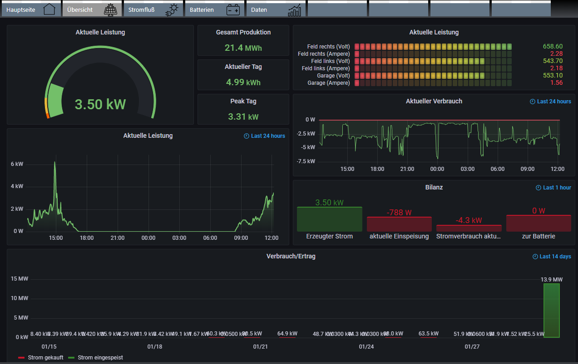Image resolution: width=578 pixels, height=364 pixels.
Task: Click the 658.60 voltage value
Action: click(x=553, y=46)
